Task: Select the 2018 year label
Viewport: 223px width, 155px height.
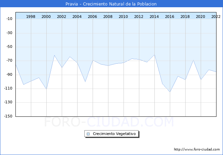Action: click(185, 17)
